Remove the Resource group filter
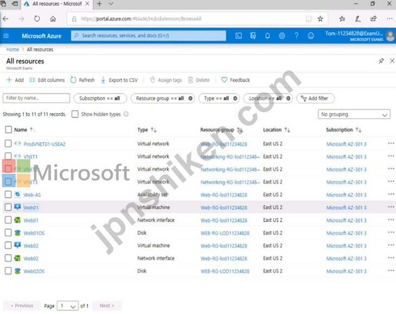This screenshot has width=396, height=314. tap(190, 99)
